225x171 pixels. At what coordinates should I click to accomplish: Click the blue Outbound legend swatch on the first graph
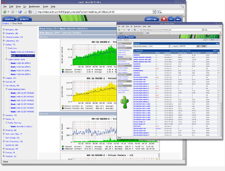pos(63,72)
